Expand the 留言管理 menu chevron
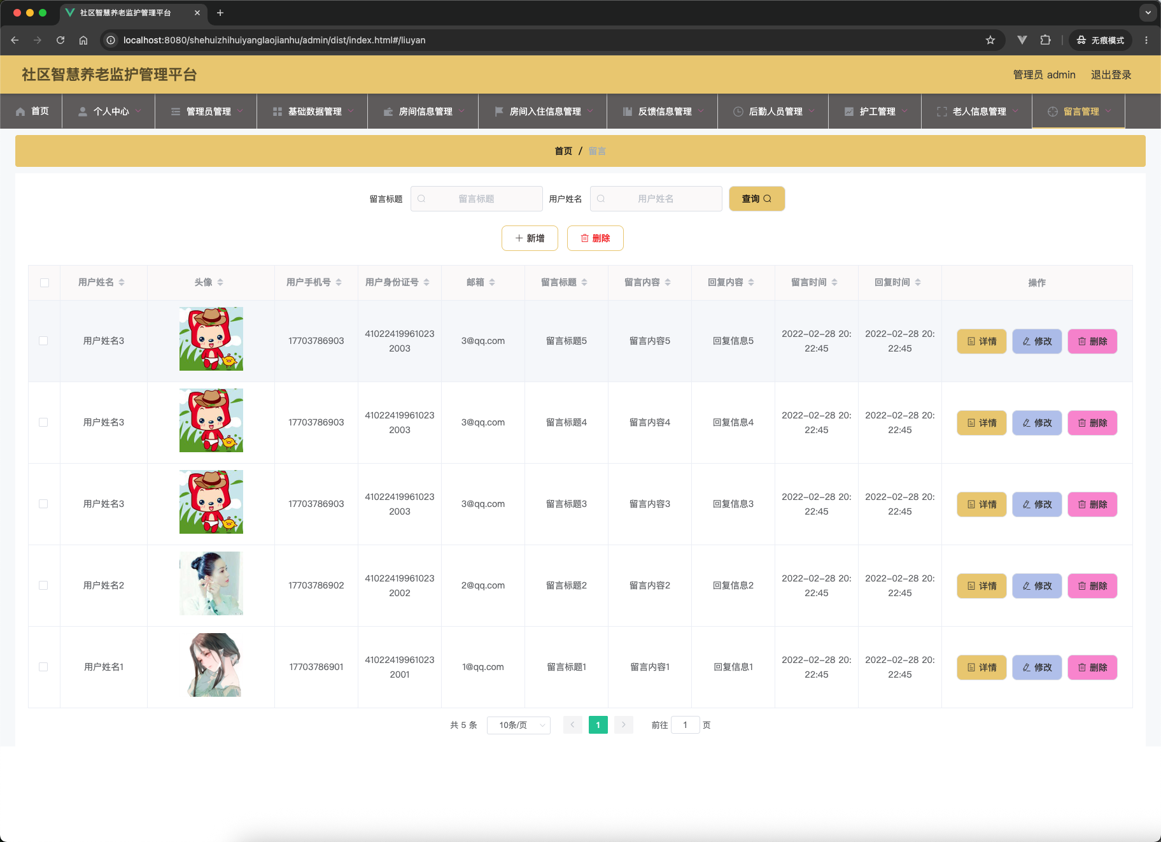This screenshot has height=842, width=1161. click(x=1108, y=111)
